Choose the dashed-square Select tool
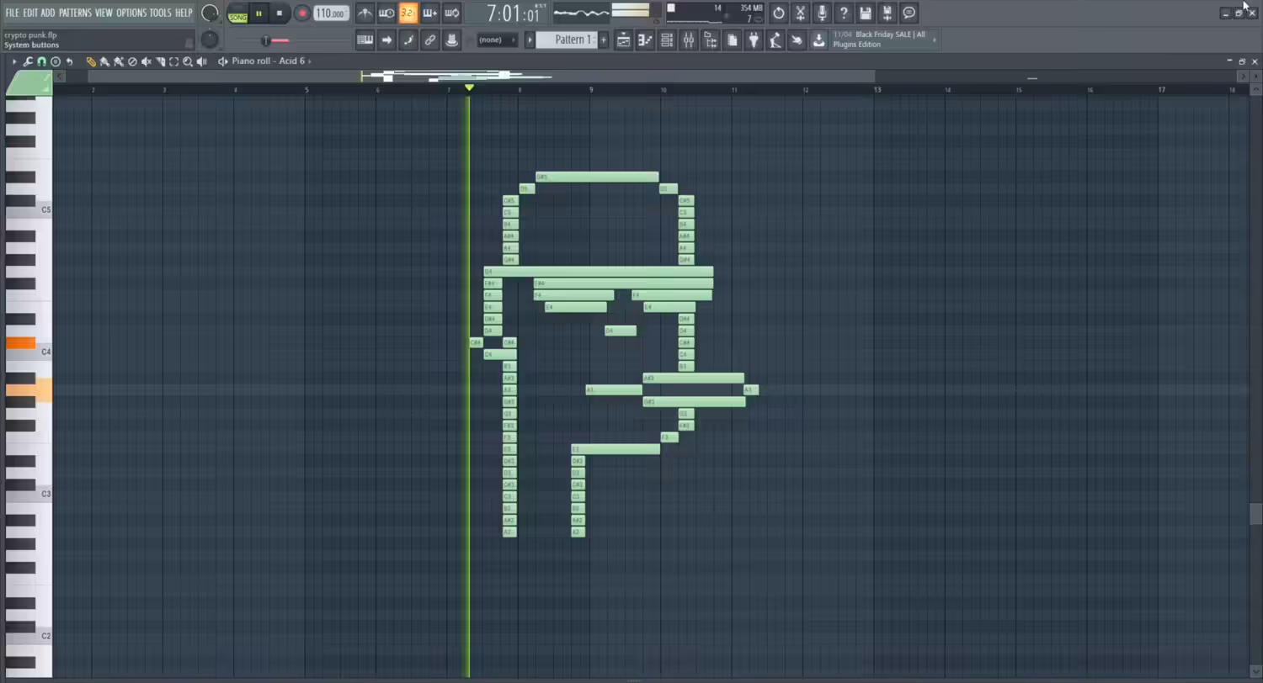The image size is (1263, 683). 174,61
